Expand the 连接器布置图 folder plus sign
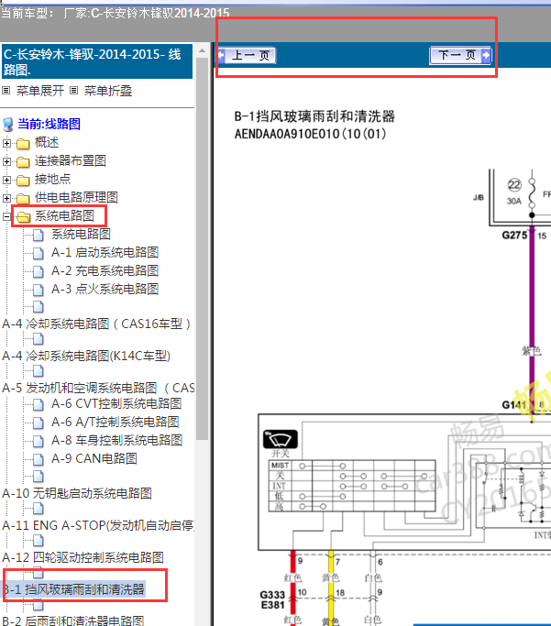Viewport: 551px width, 626px height. pos(6,161)
